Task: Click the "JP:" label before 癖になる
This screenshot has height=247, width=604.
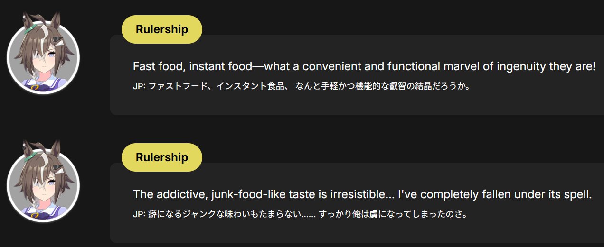Action: tap(140, 214)
